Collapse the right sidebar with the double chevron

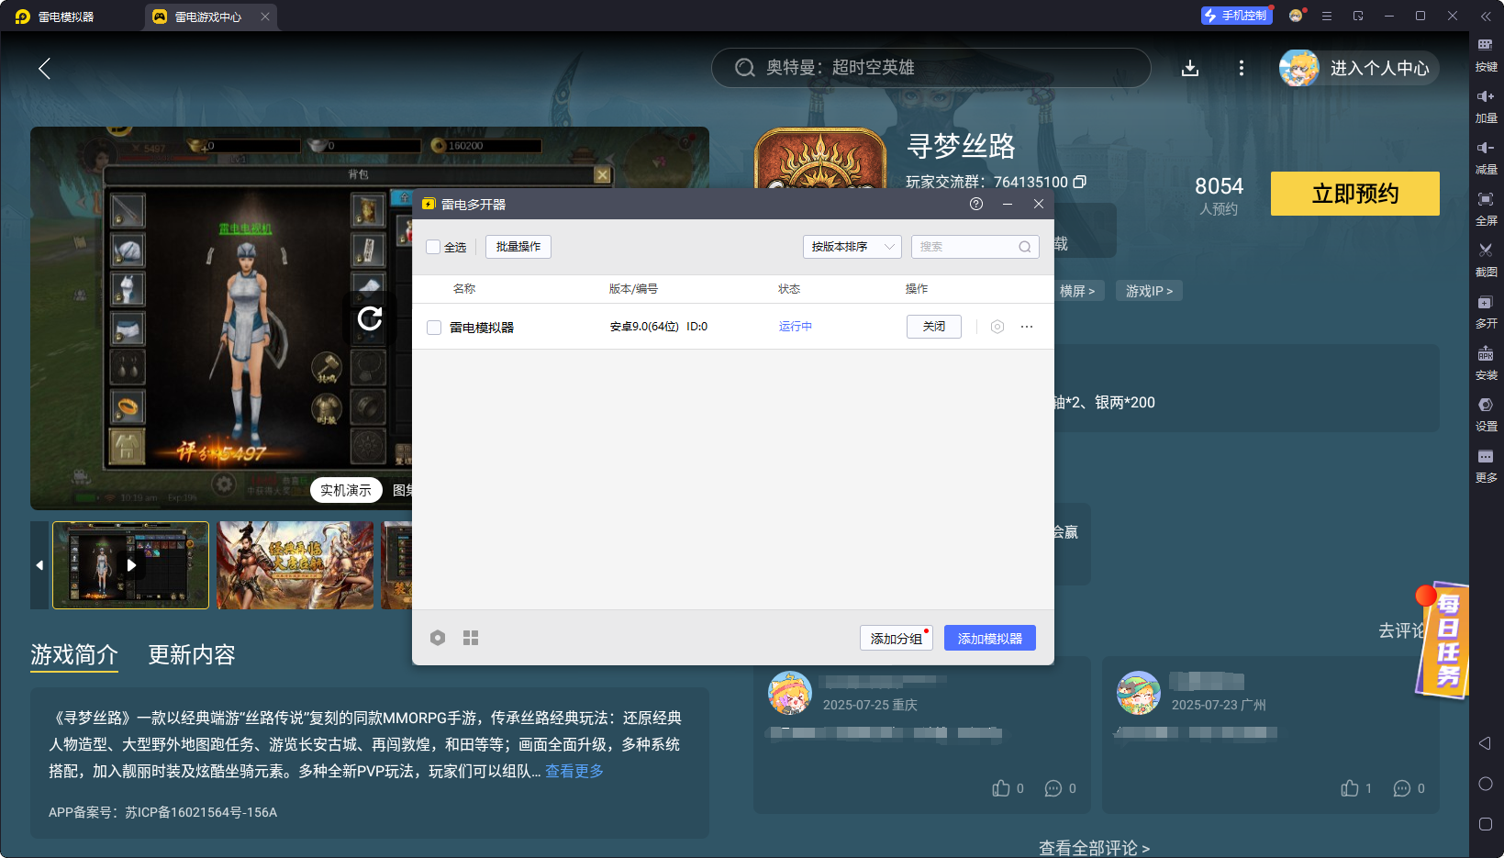point(1486,16)
